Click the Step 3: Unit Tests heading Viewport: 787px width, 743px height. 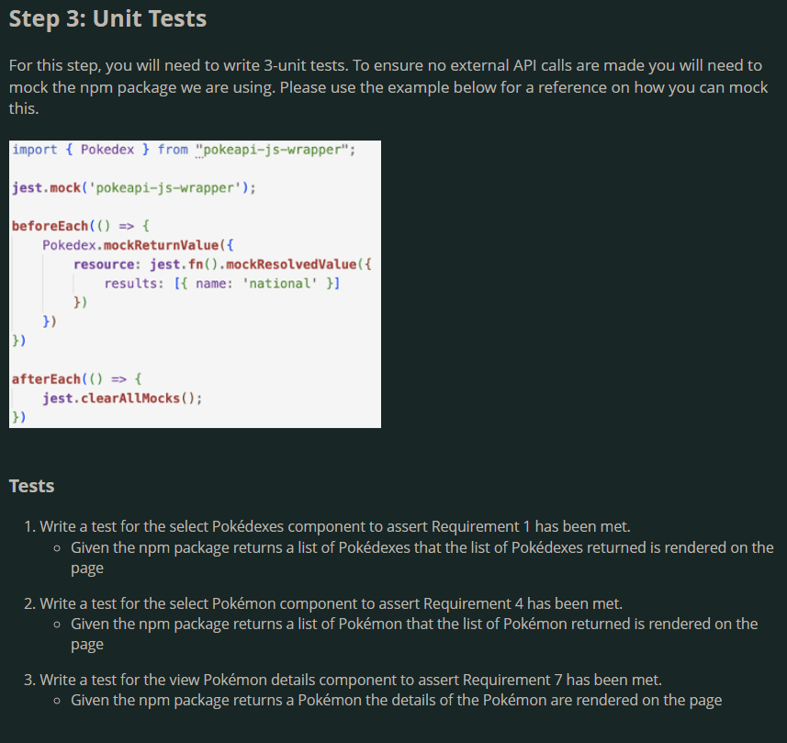pos(107,18)
